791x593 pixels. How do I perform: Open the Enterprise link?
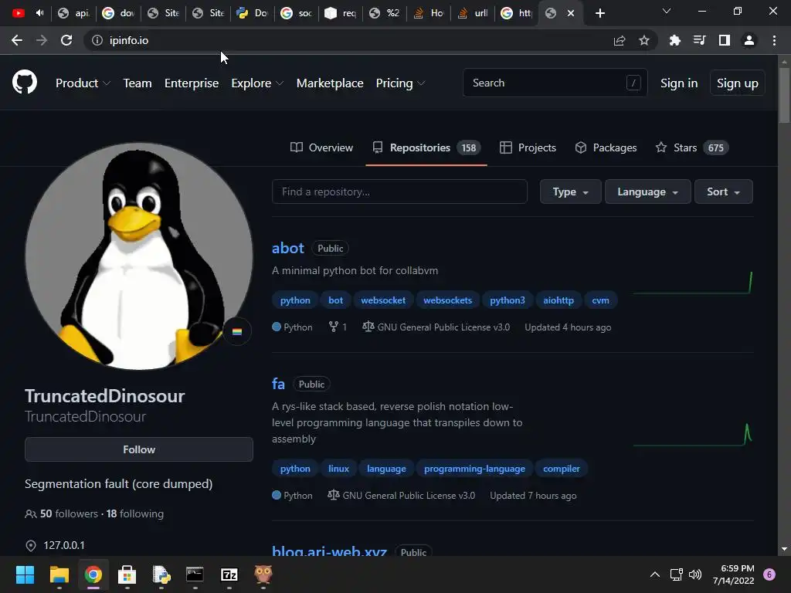pos(192,83)
